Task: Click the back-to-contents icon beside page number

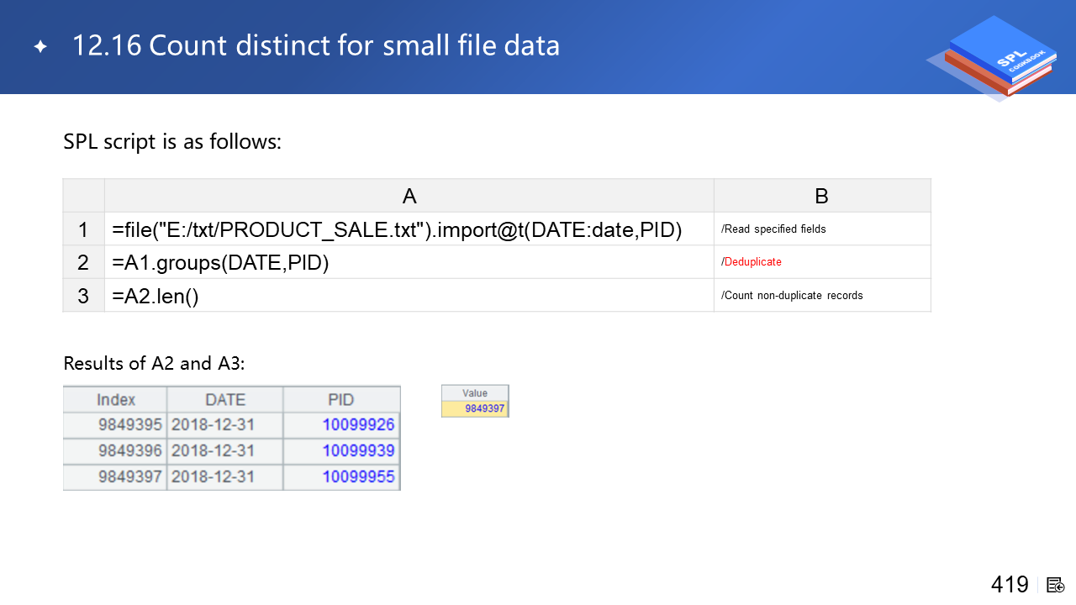Action: coord(1056,585)
